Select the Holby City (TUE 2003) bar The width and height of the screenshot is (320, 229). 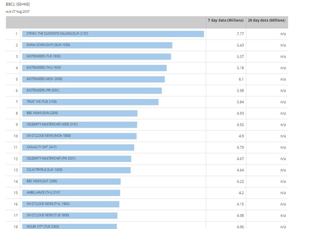[x=70, y=226]
